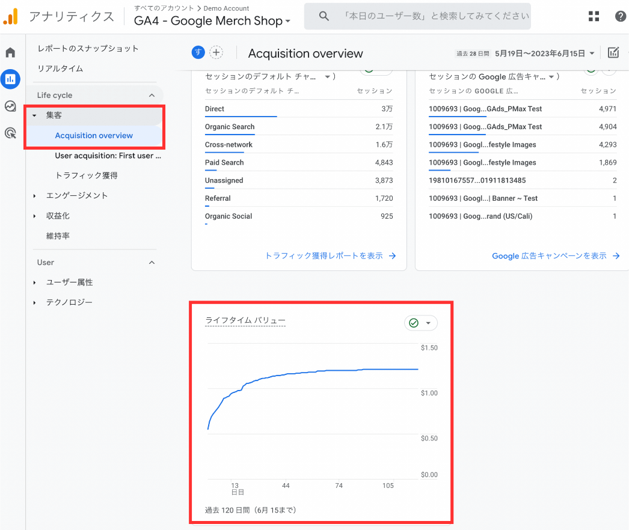Click the search magnifier icon
Viewport: 629px width, 530px height.
coord(324,16)
